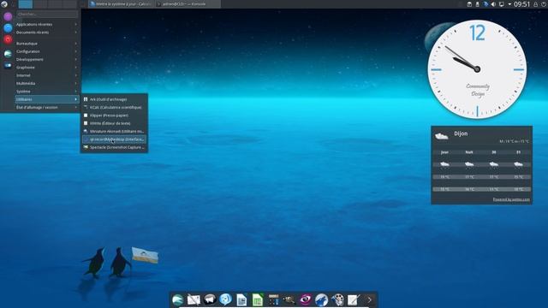The width and height of the screenshot is (548, 308).
Task: Launch LibreOffice Writer from dock
Action: pos(241,299)
